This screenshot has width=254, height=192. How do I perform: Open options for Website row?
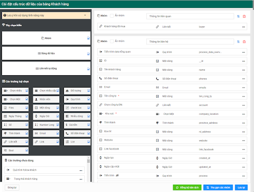click(x=244, y=141)
